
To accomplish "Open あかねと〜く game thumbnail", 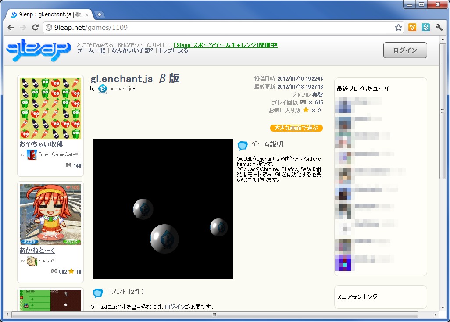I will [50, 215].
